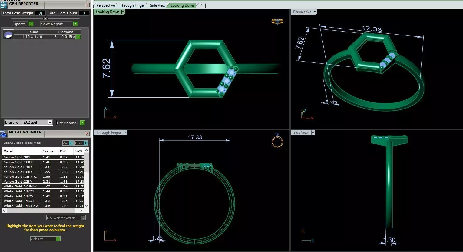Viewport: 463px width, 252px height.
Task: Click the metal table scroll-down arrow
Action: coord(87,206)
